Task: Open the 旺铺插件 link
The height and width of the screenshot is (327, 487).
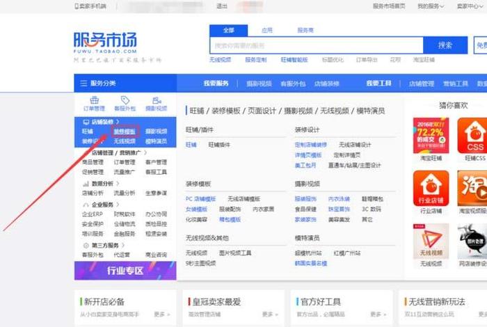Action: (219, 145)
